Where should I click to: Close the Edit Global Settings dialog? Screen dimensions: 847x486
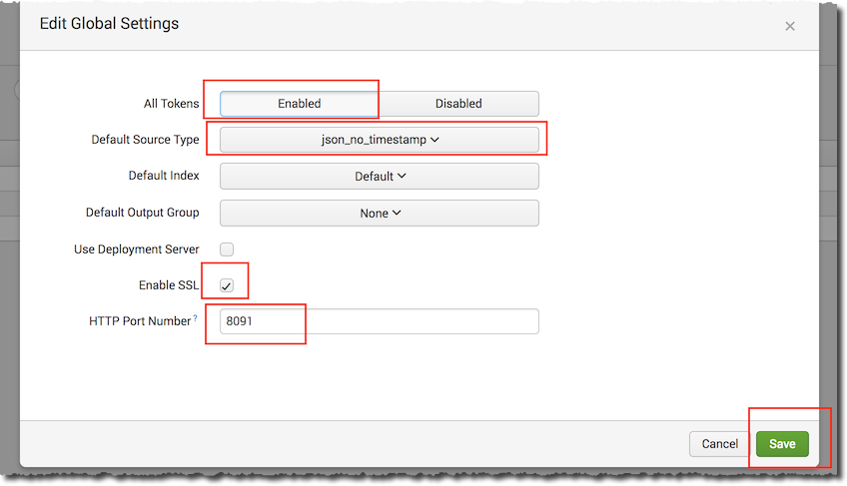[790, 26]
